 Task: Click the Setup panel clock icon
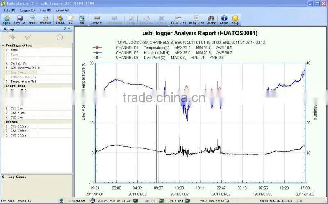tap(59, 37)
